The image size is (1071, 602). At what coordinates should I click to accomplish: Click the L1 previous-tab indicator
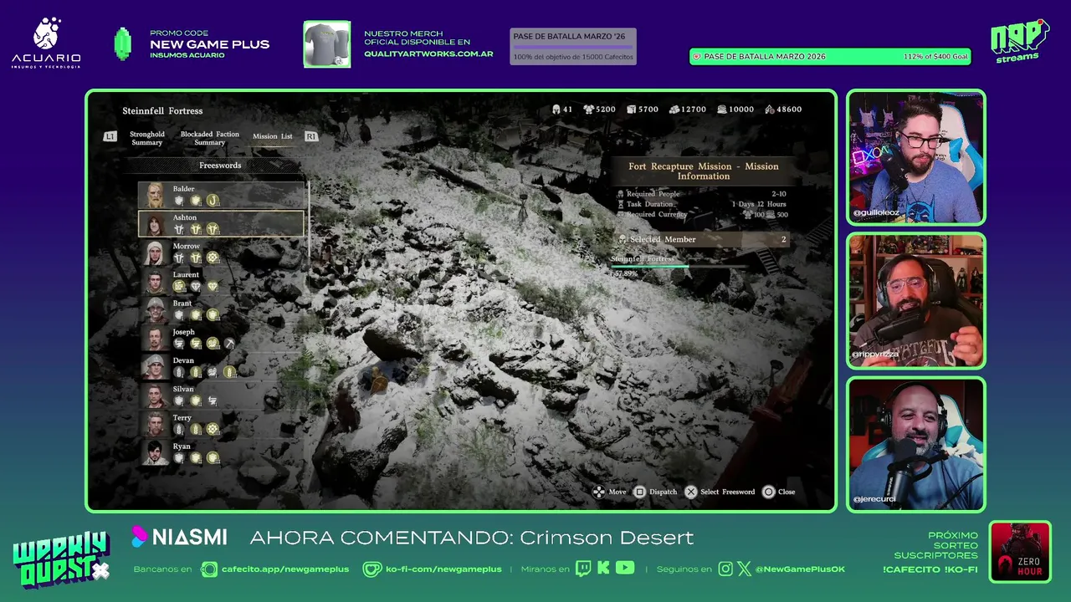pos(110,136)
